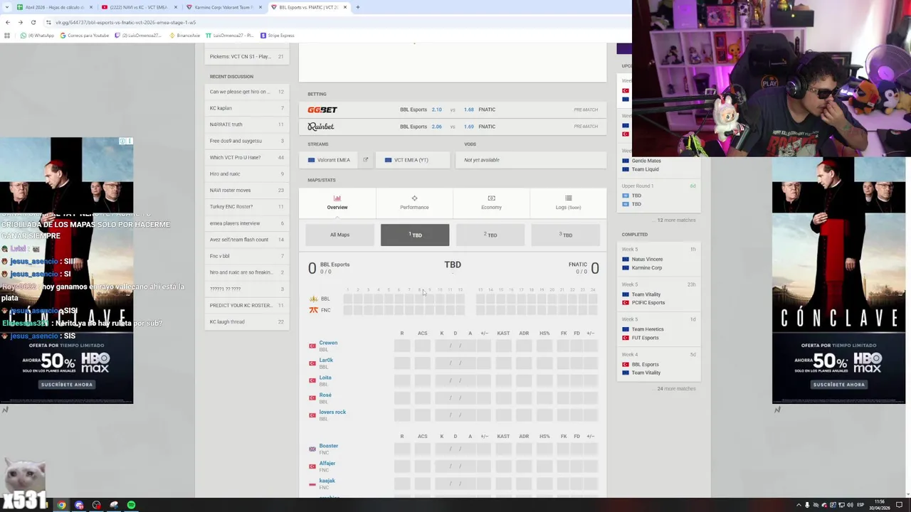Image resolution: width=911 pixels, height=512 pixels.
Task: Open the tab search dropdown arrow
Action: [x=6, y=7]
